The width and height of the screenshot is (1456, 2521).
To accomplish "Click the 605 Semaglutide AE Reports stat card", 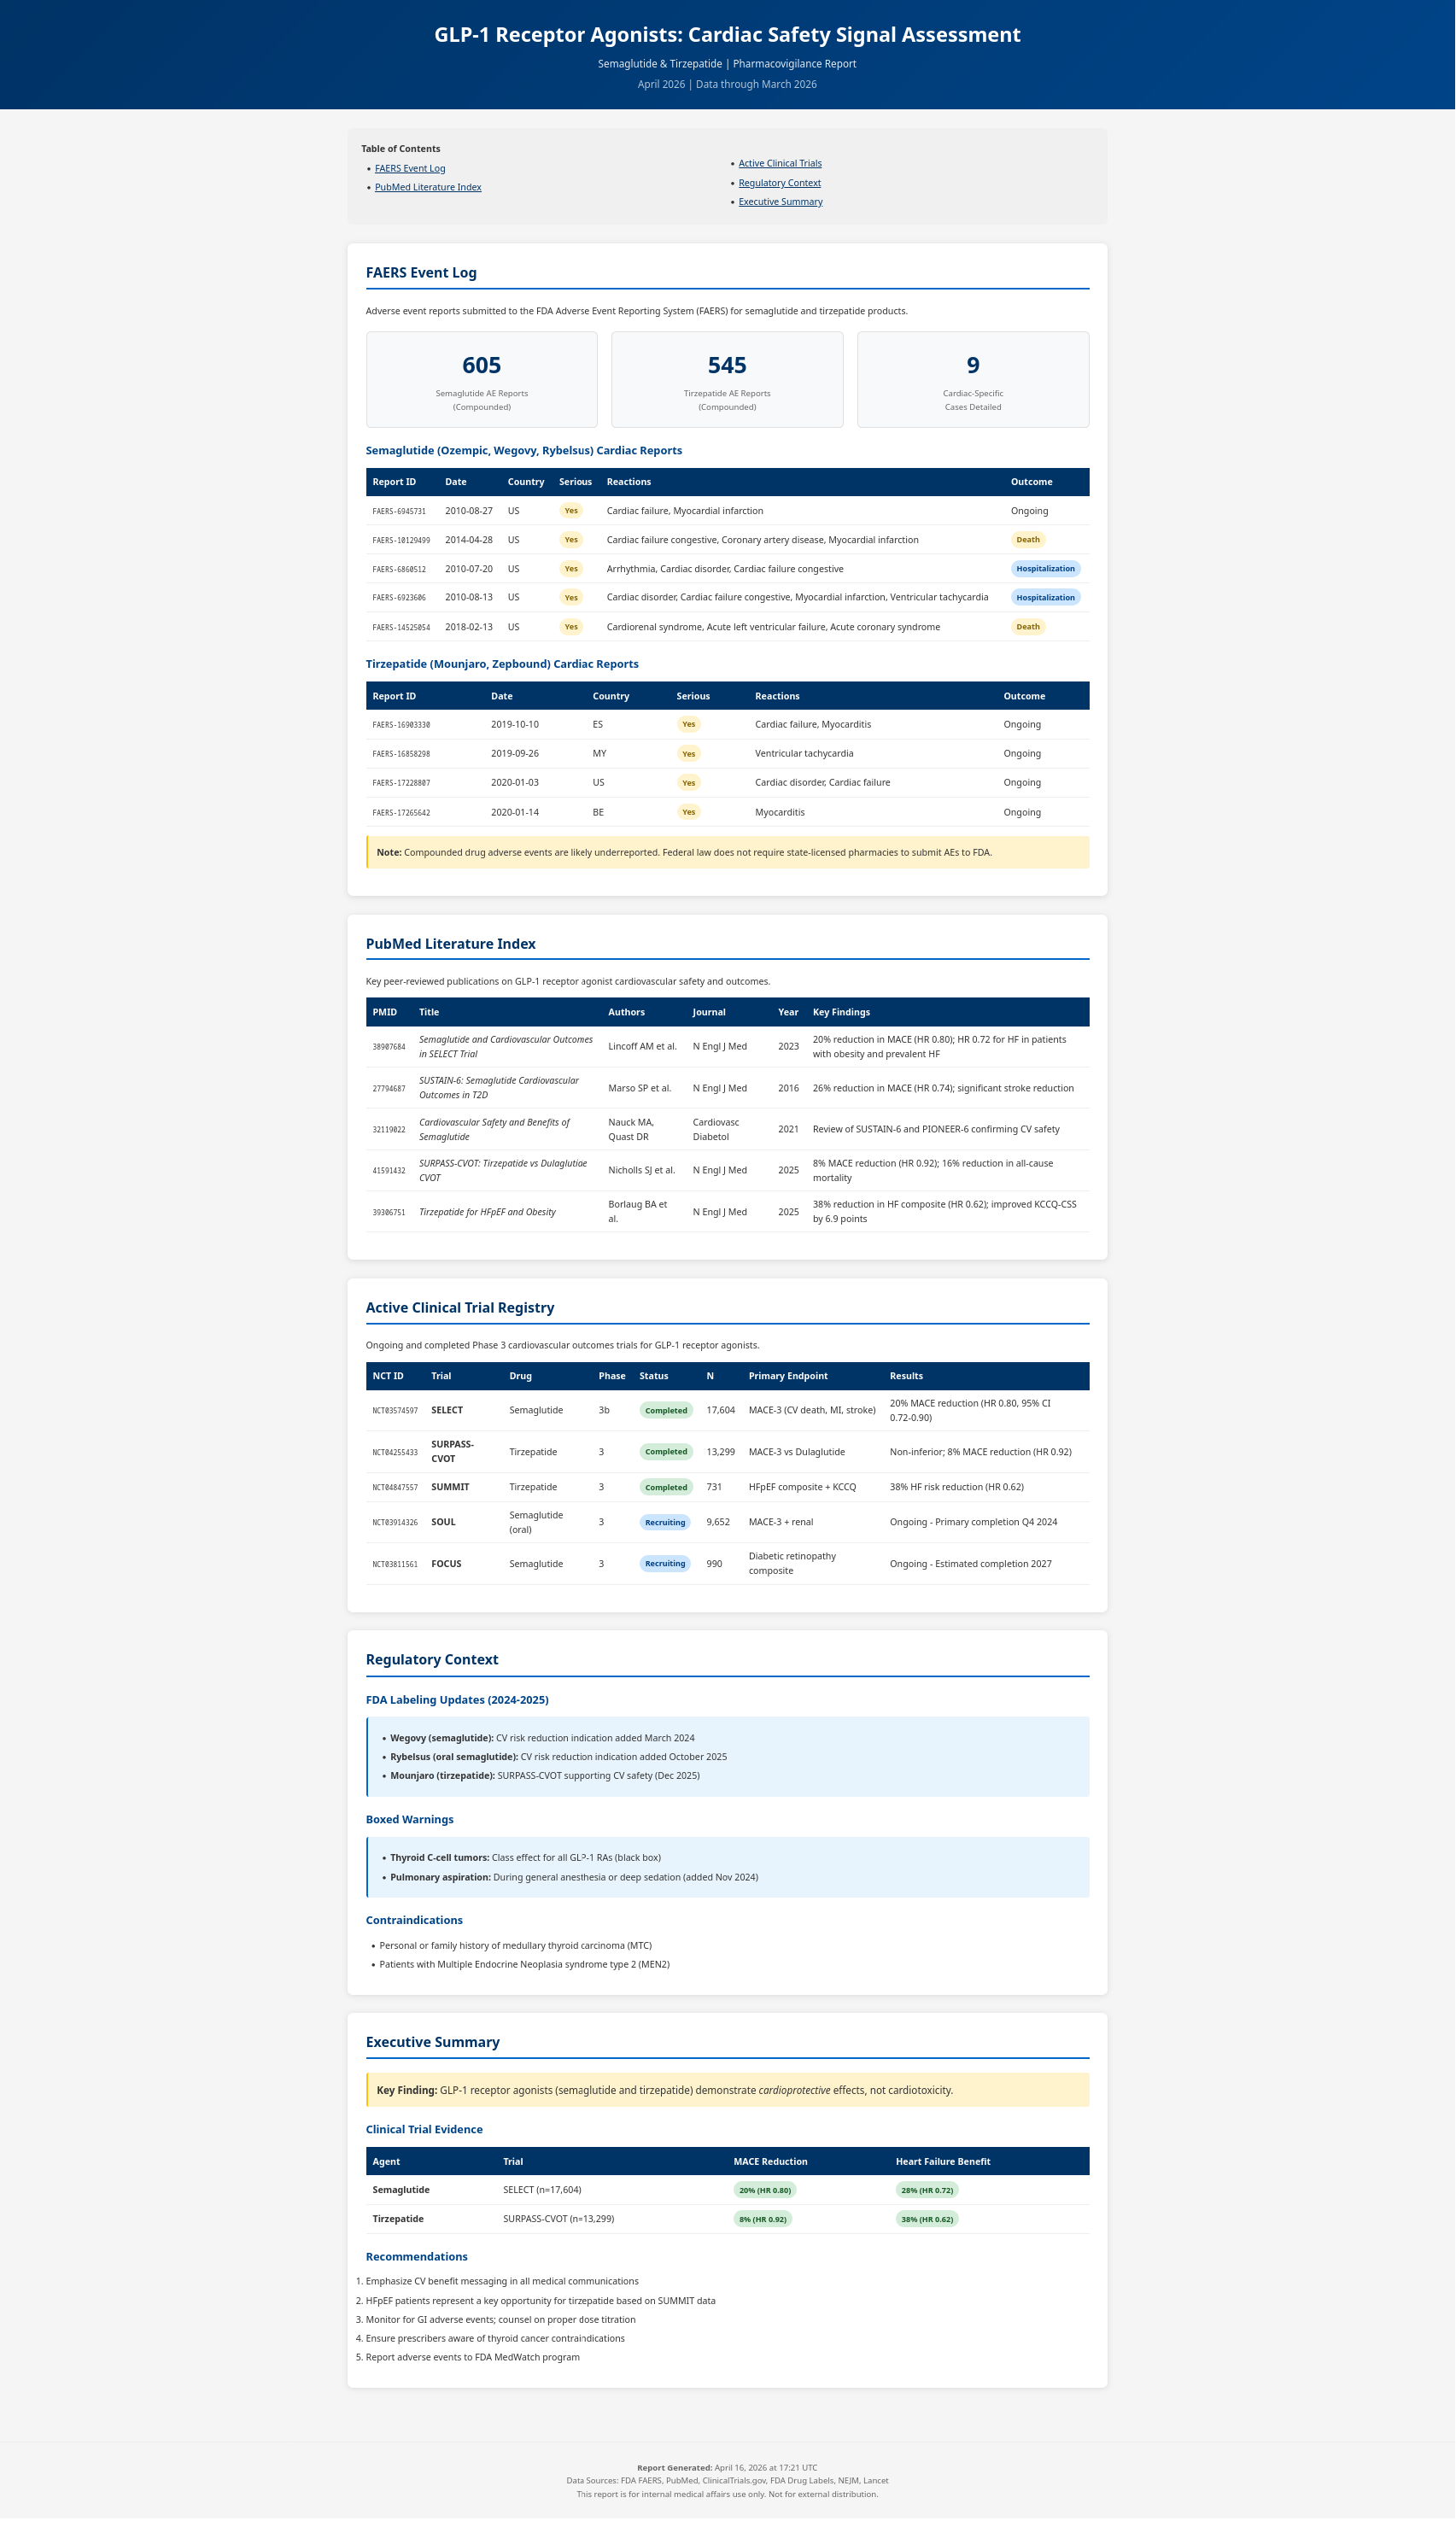I will tap(482, 378).
